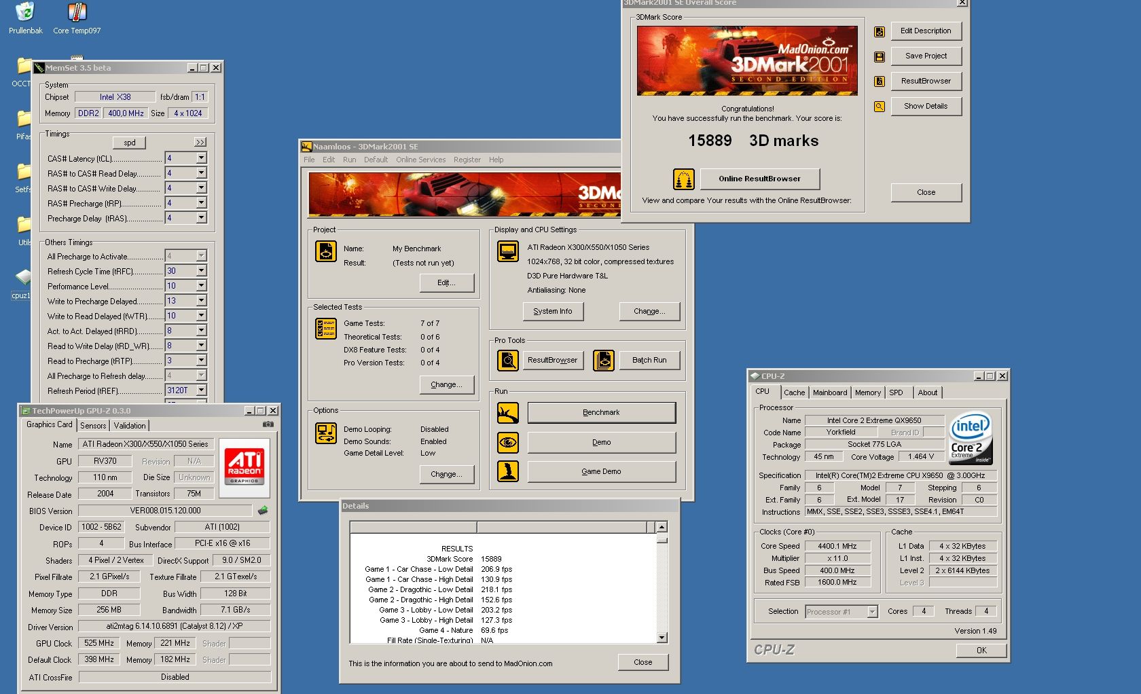
Task: Click the Display and CPU Settings monitor icon
Action: tap(508, 252)
